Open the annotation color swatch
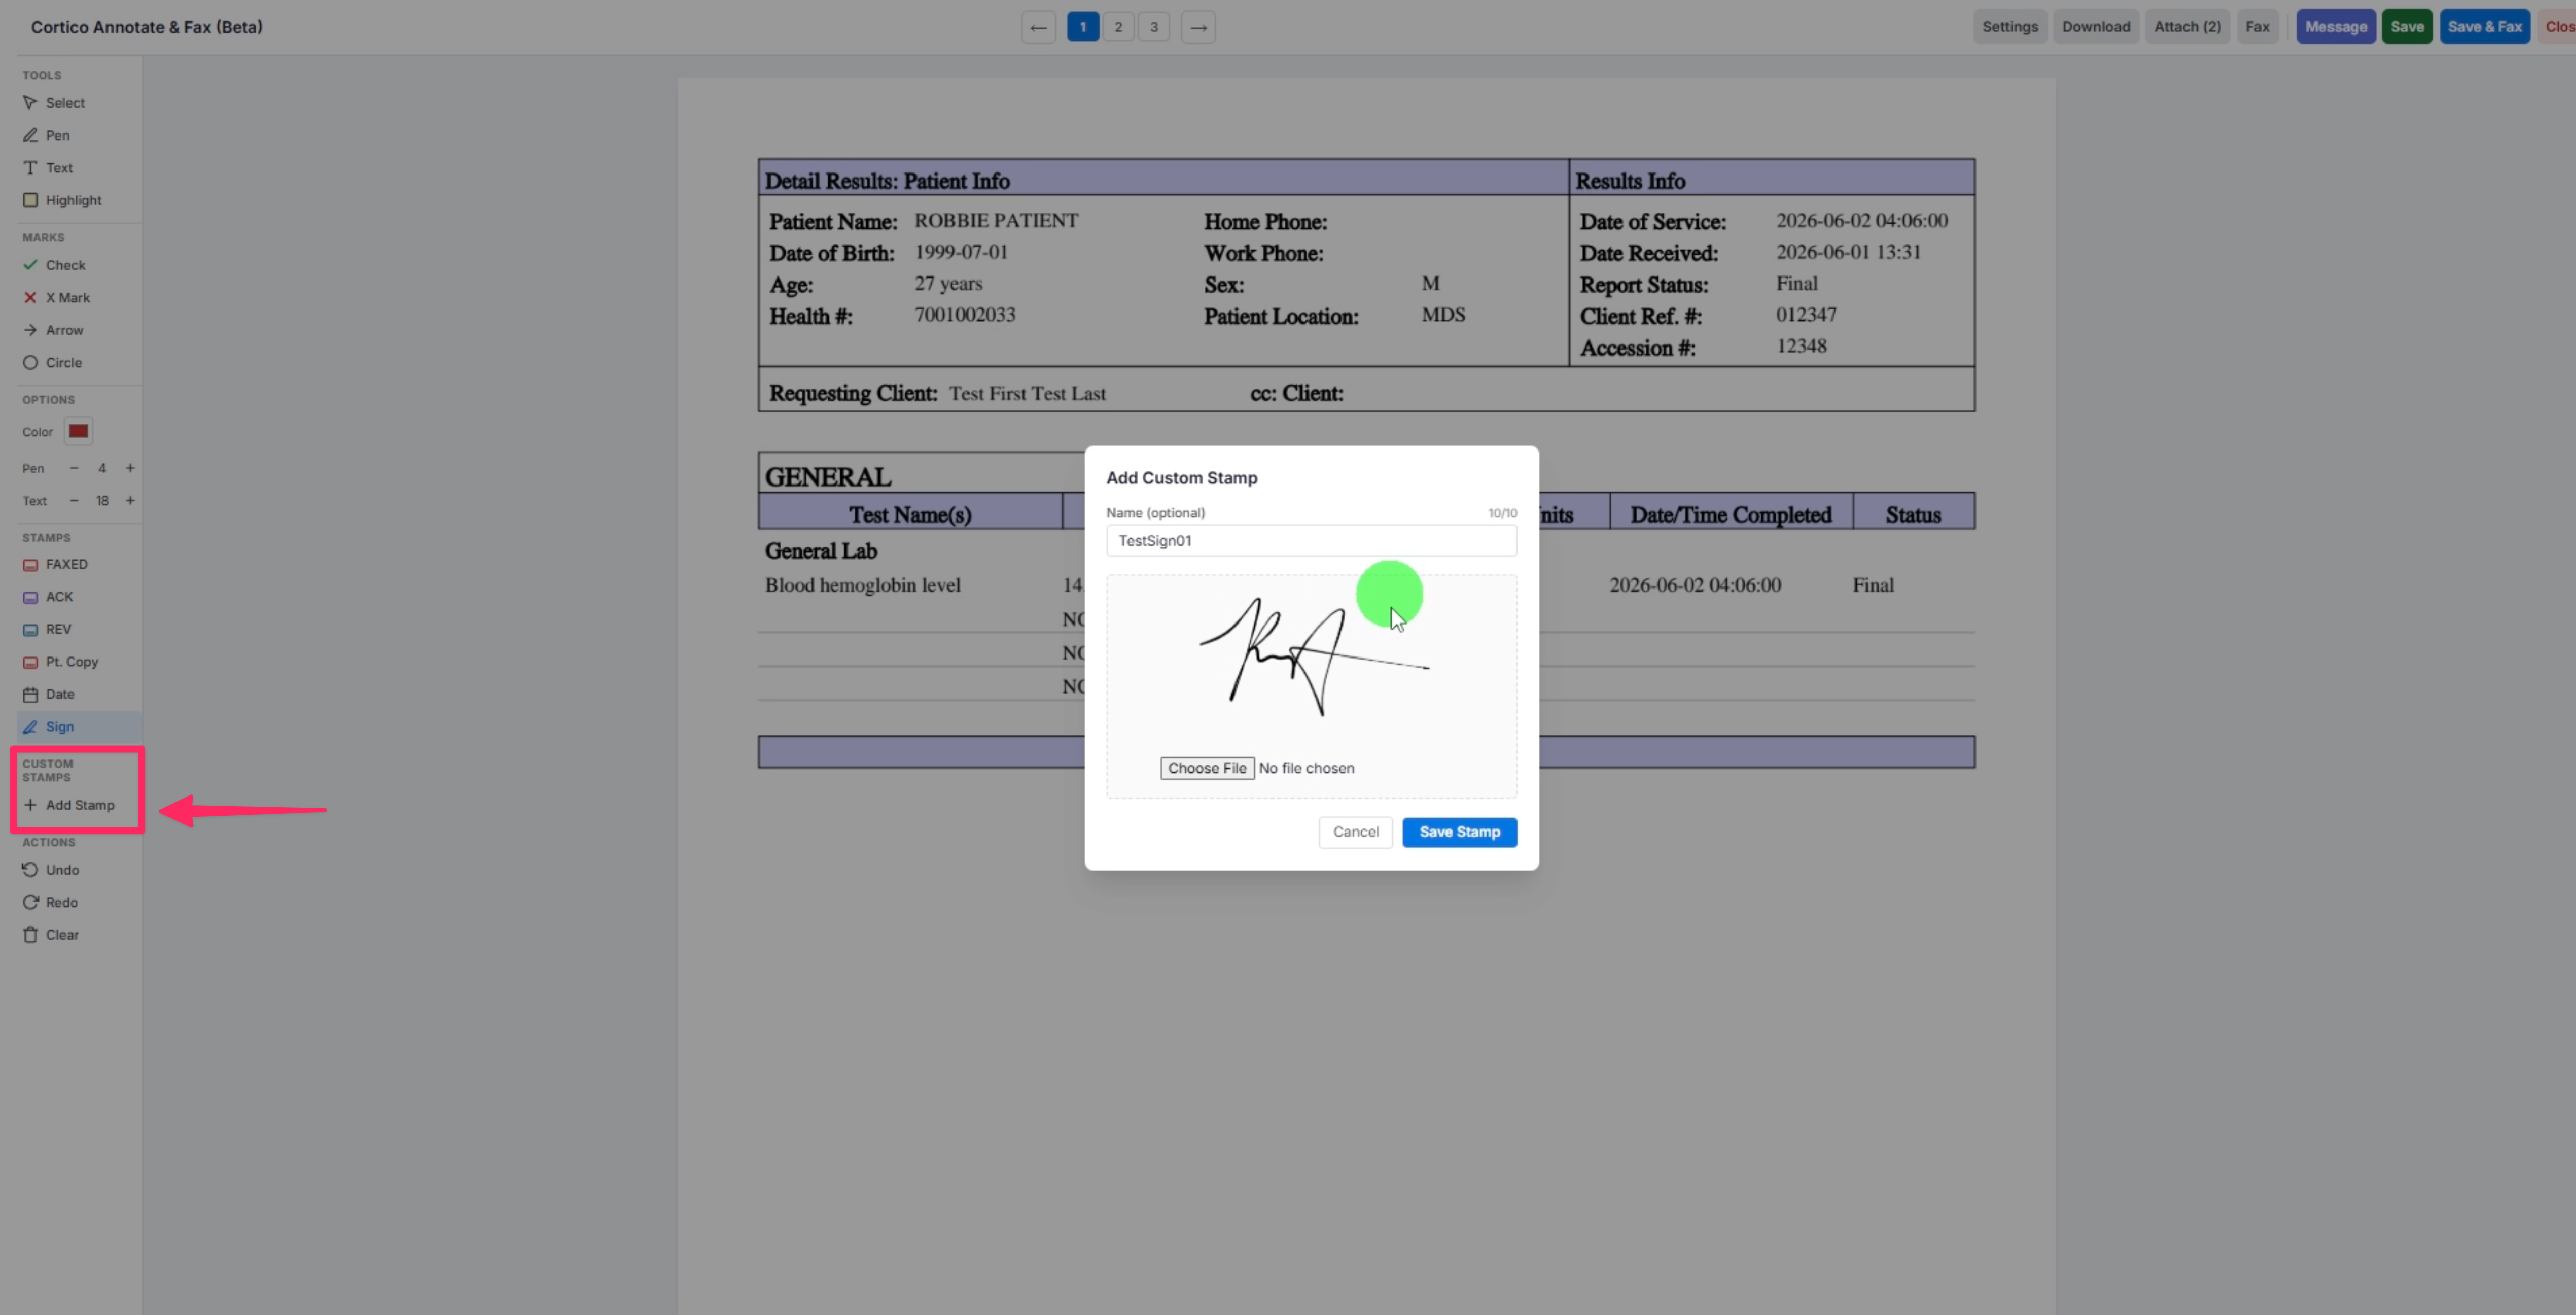This screenshot has height=1315, width=2576. 78,431
